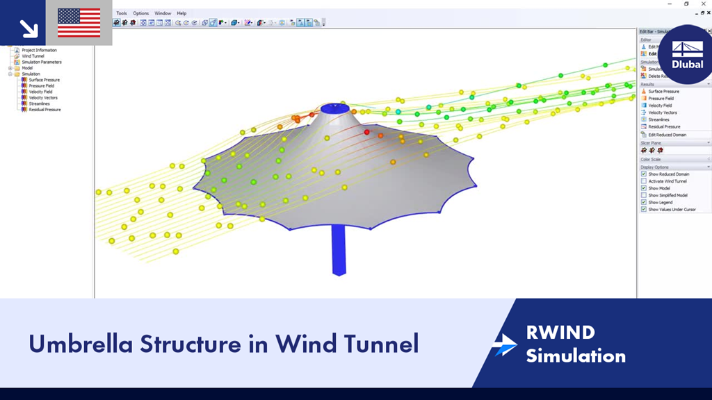
Task: Select Velocity Vectors under Simulation tree
Action: pos(43,97)
